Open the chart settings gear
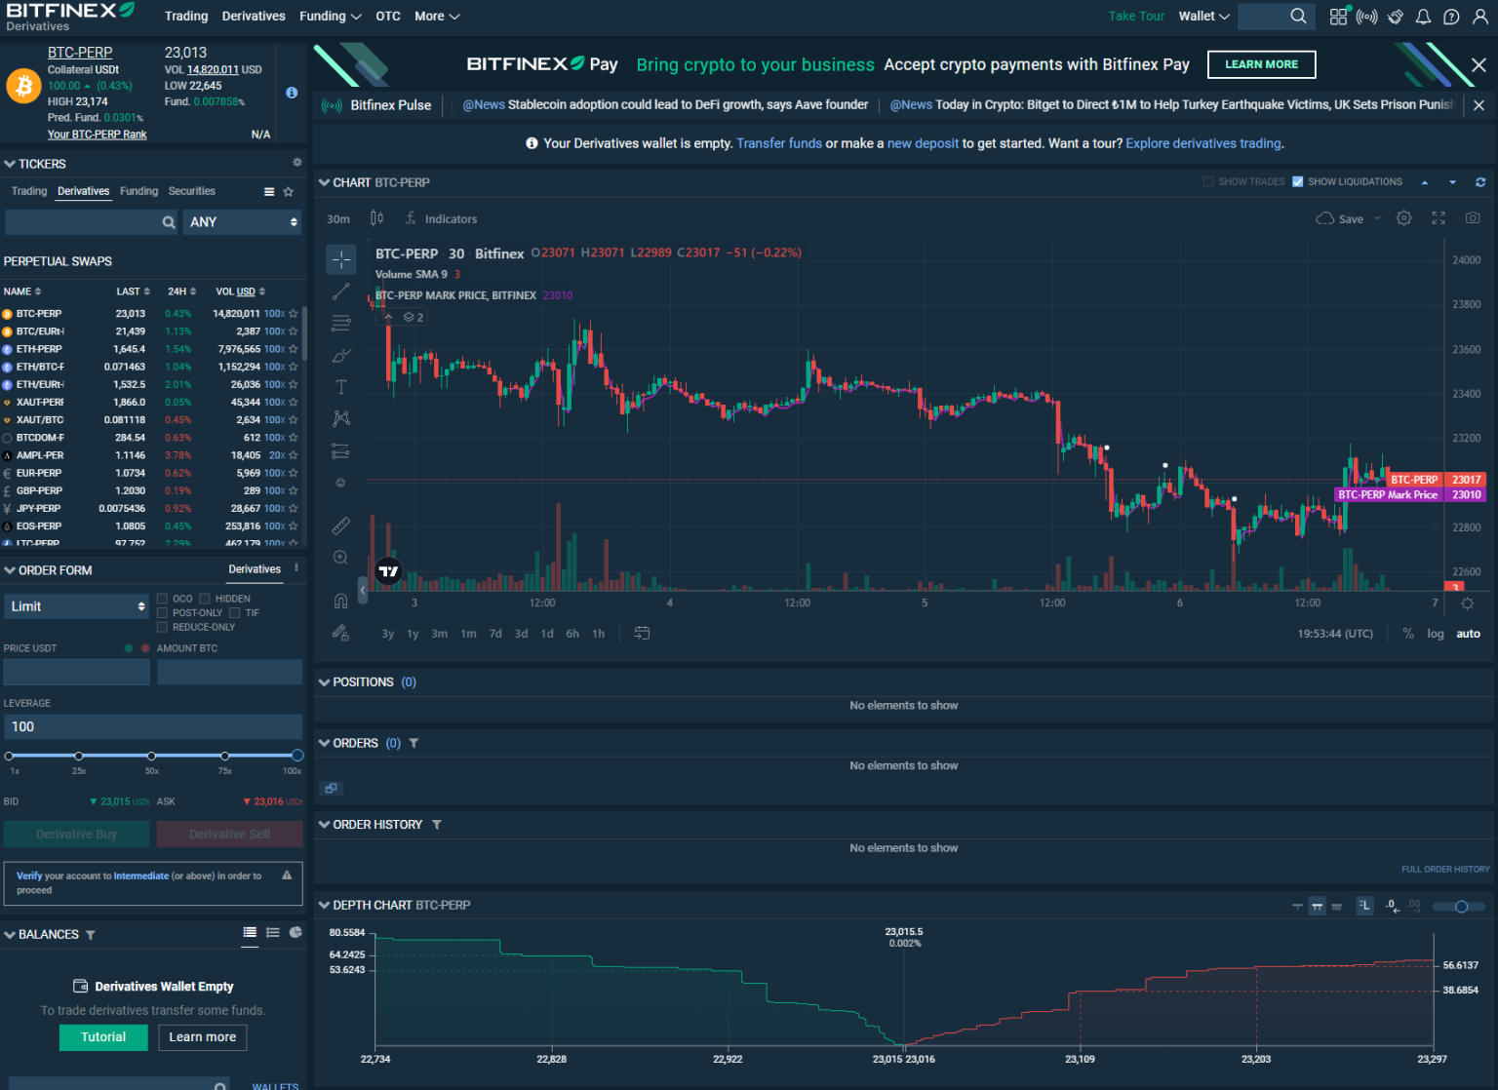The width and height of the screenshot is (1498, 1090). click(1403, 218)
